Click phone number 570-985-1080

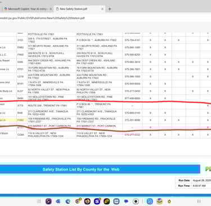tap(132, 47)
